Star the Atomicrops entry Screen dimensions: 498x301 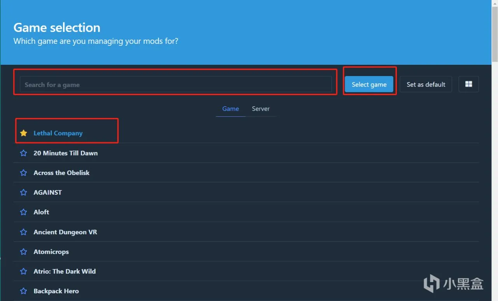coord(24,252)
